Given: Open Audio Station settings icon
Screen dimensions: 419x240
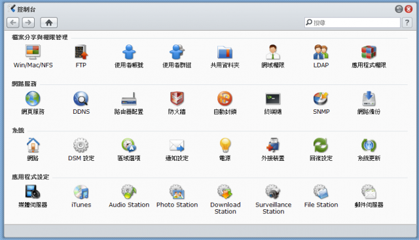Looking at the screenshot, I should 129,192.
